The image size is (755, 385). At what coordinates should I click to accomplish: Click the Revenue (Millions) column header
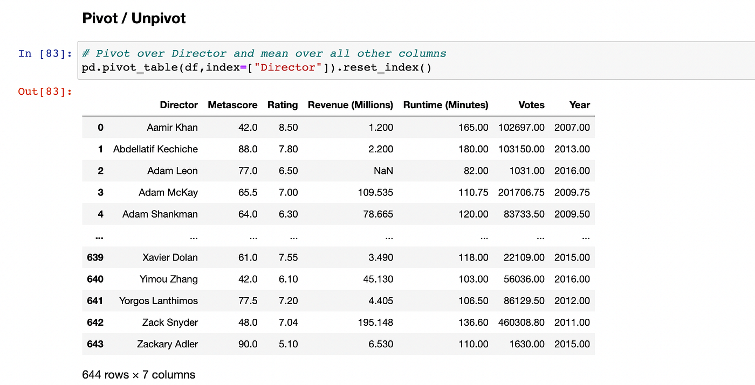(x=350, y=105)
